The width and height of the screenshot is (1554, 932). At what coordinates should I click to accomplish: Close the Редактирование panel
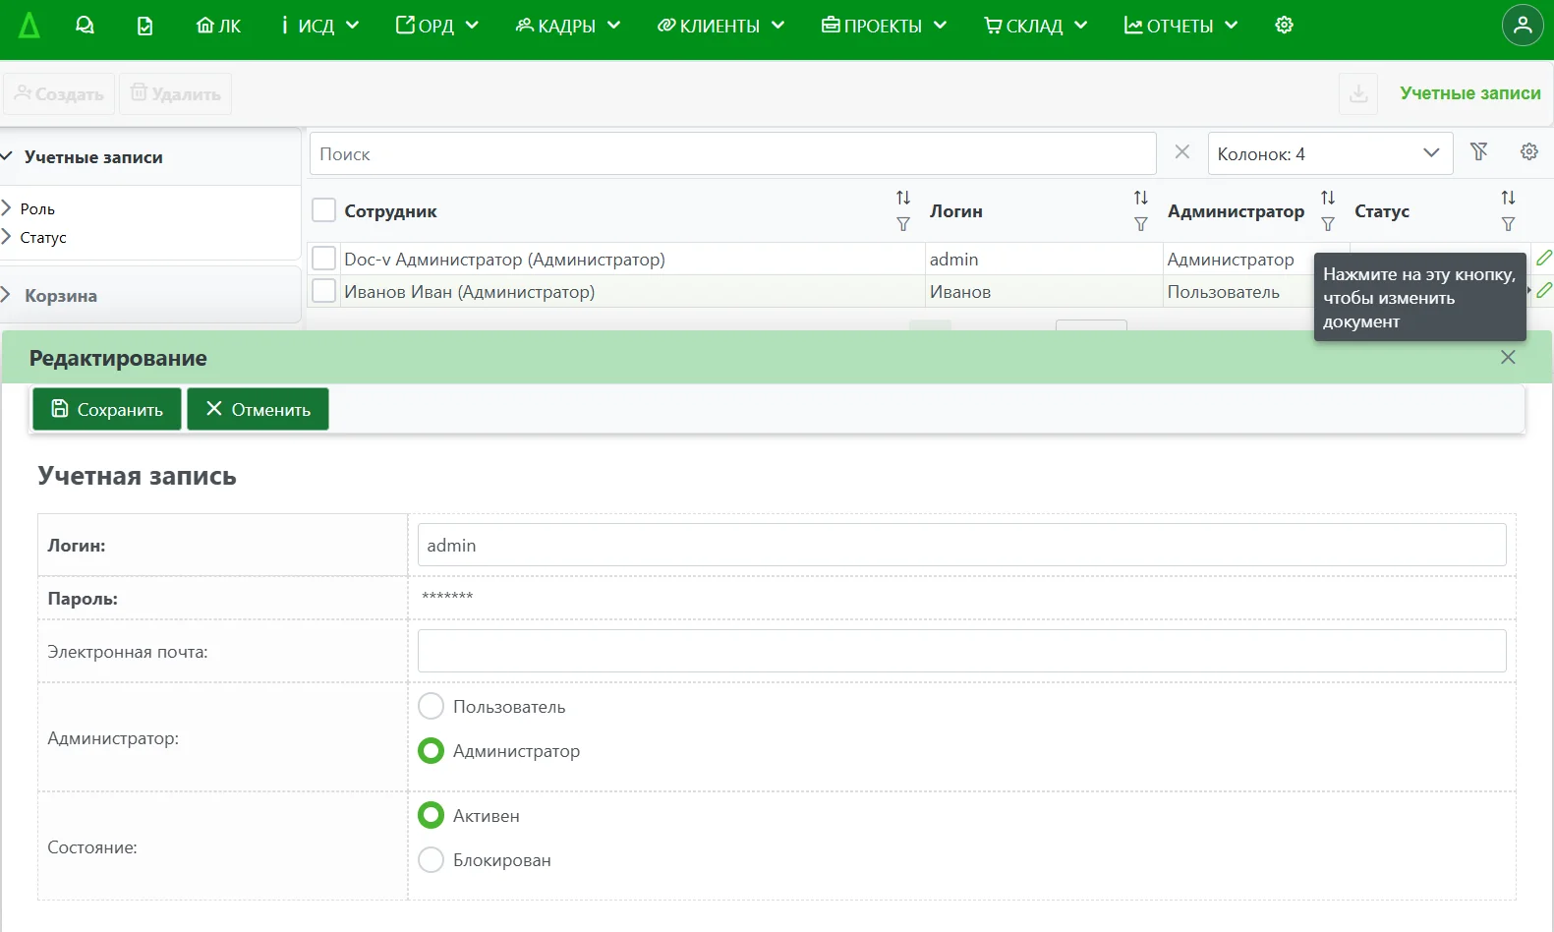[1508, 358]
